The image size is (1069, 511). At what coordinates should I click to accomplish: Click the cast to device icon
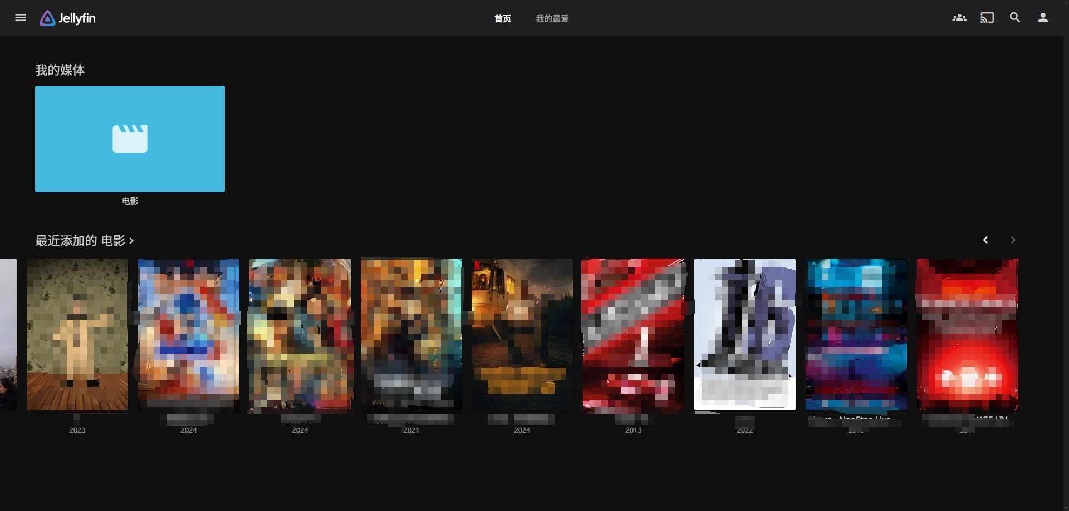(987, 18)
